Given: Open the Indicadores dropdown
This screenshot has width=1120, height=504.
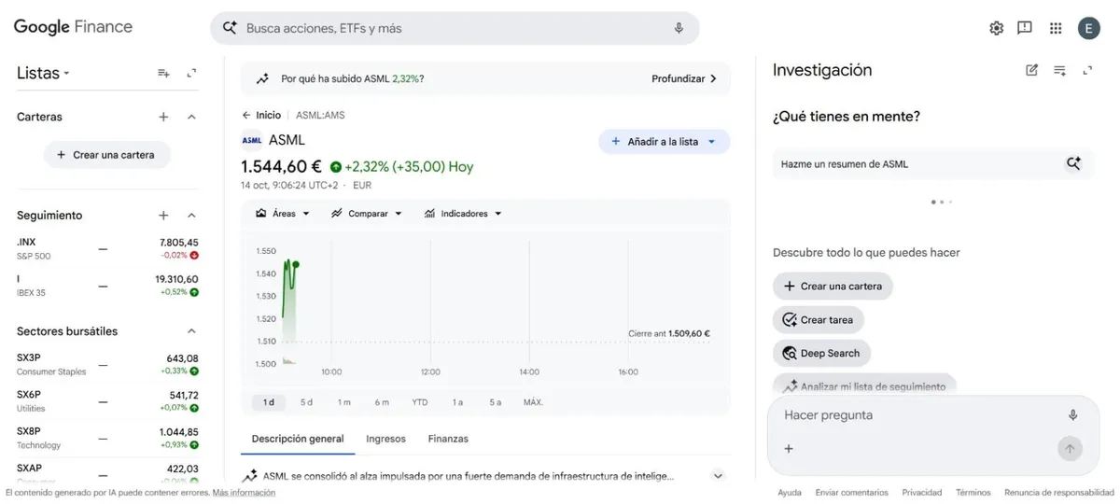Looking at the screenshot, I should (463, 214).
